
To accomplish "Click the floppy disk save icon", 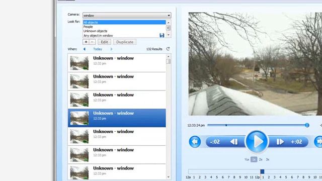I will click(x=162, y=35).
